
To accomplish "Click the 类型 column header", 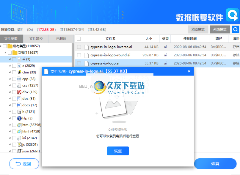I will click(x=165, y=39).
